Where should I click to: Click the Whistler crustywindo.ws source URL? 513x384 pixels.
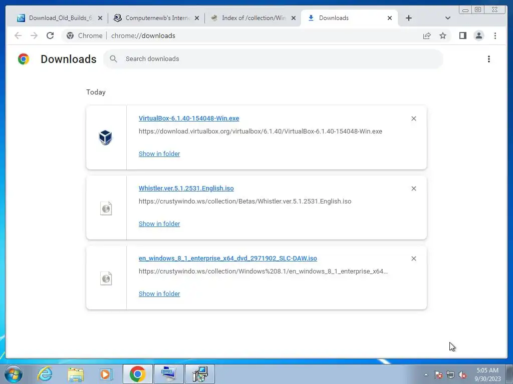[x=245, y=201]
